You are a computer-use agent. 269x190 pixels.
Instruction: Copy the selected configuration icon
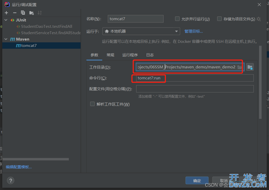click(x=23, y=13)
